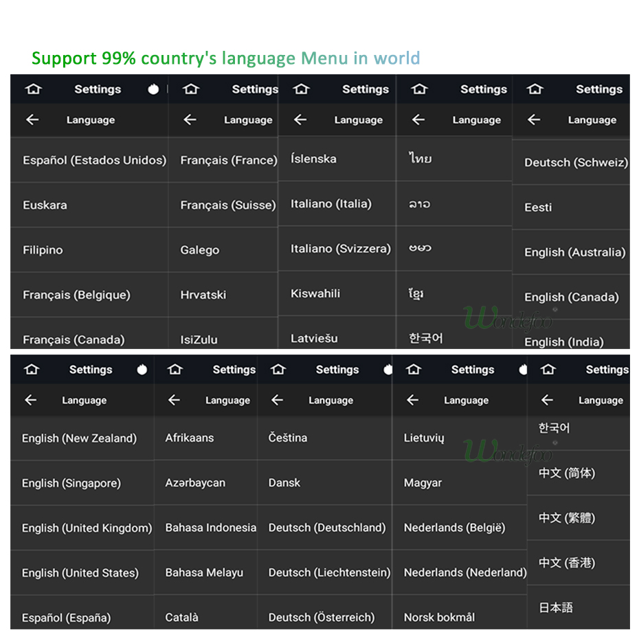Choose Deutsch (Liechtenstein) option
The image size is (639, 639).
coord(329,572)
